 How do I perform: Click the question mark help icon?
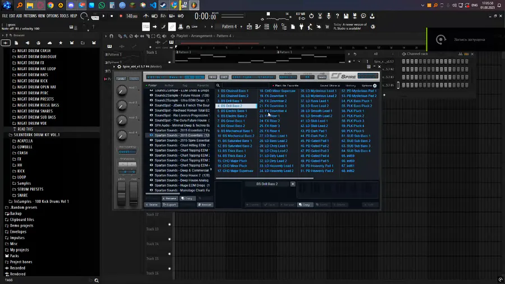337,16
